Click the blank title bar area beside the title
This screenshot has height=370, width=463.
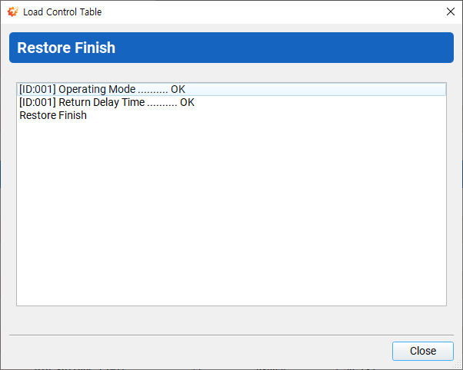[271, 12]
